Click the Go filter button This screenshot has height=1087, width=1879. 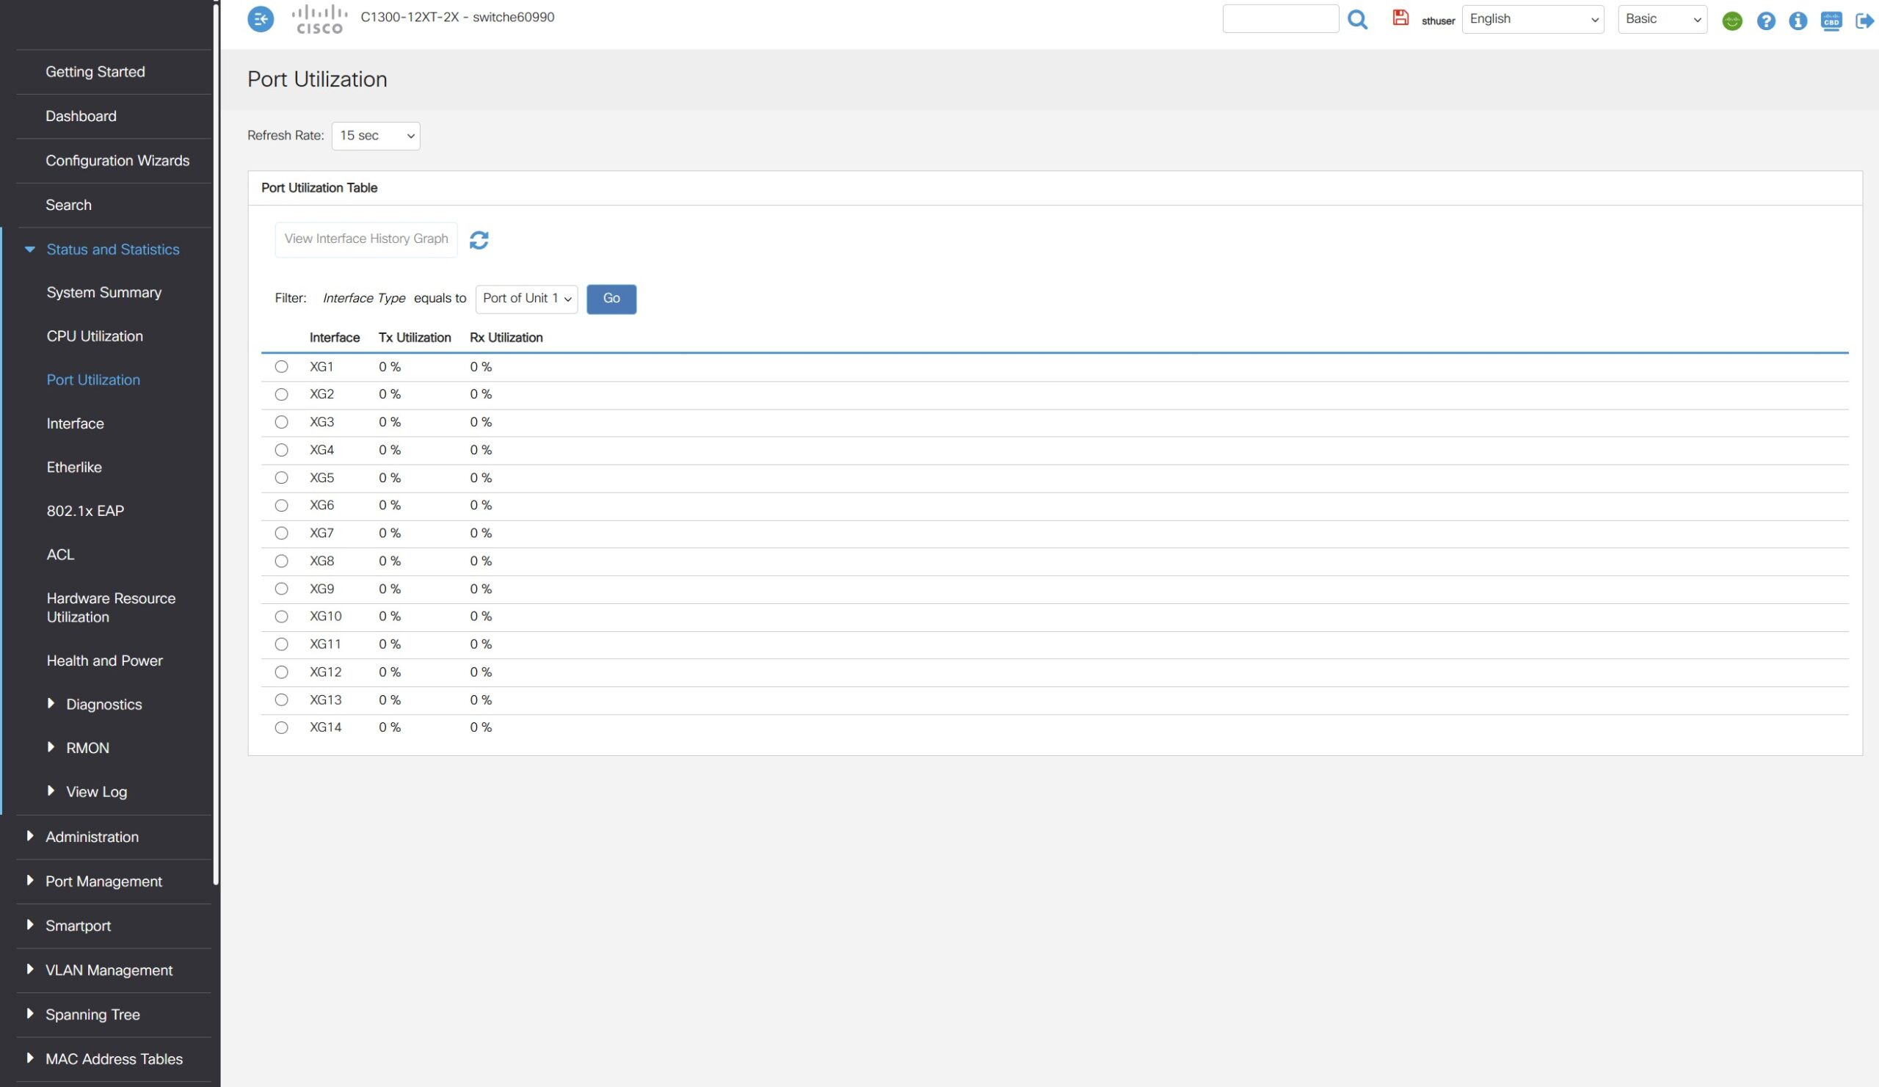click(x=611, y=299)
